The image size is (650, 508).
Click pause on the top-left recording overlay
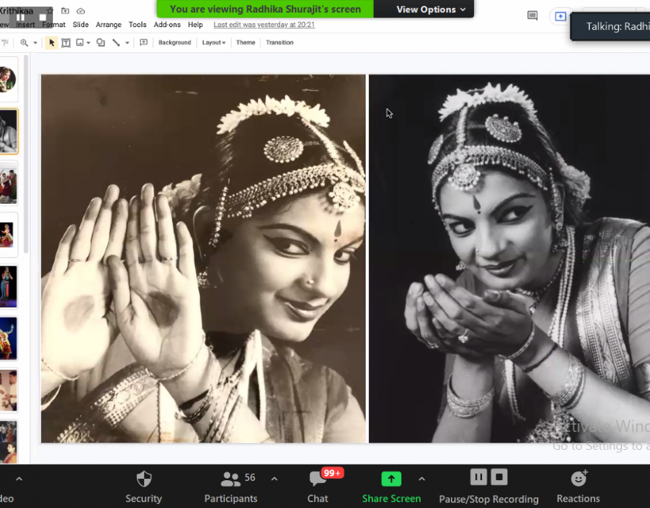pos(21,18)
